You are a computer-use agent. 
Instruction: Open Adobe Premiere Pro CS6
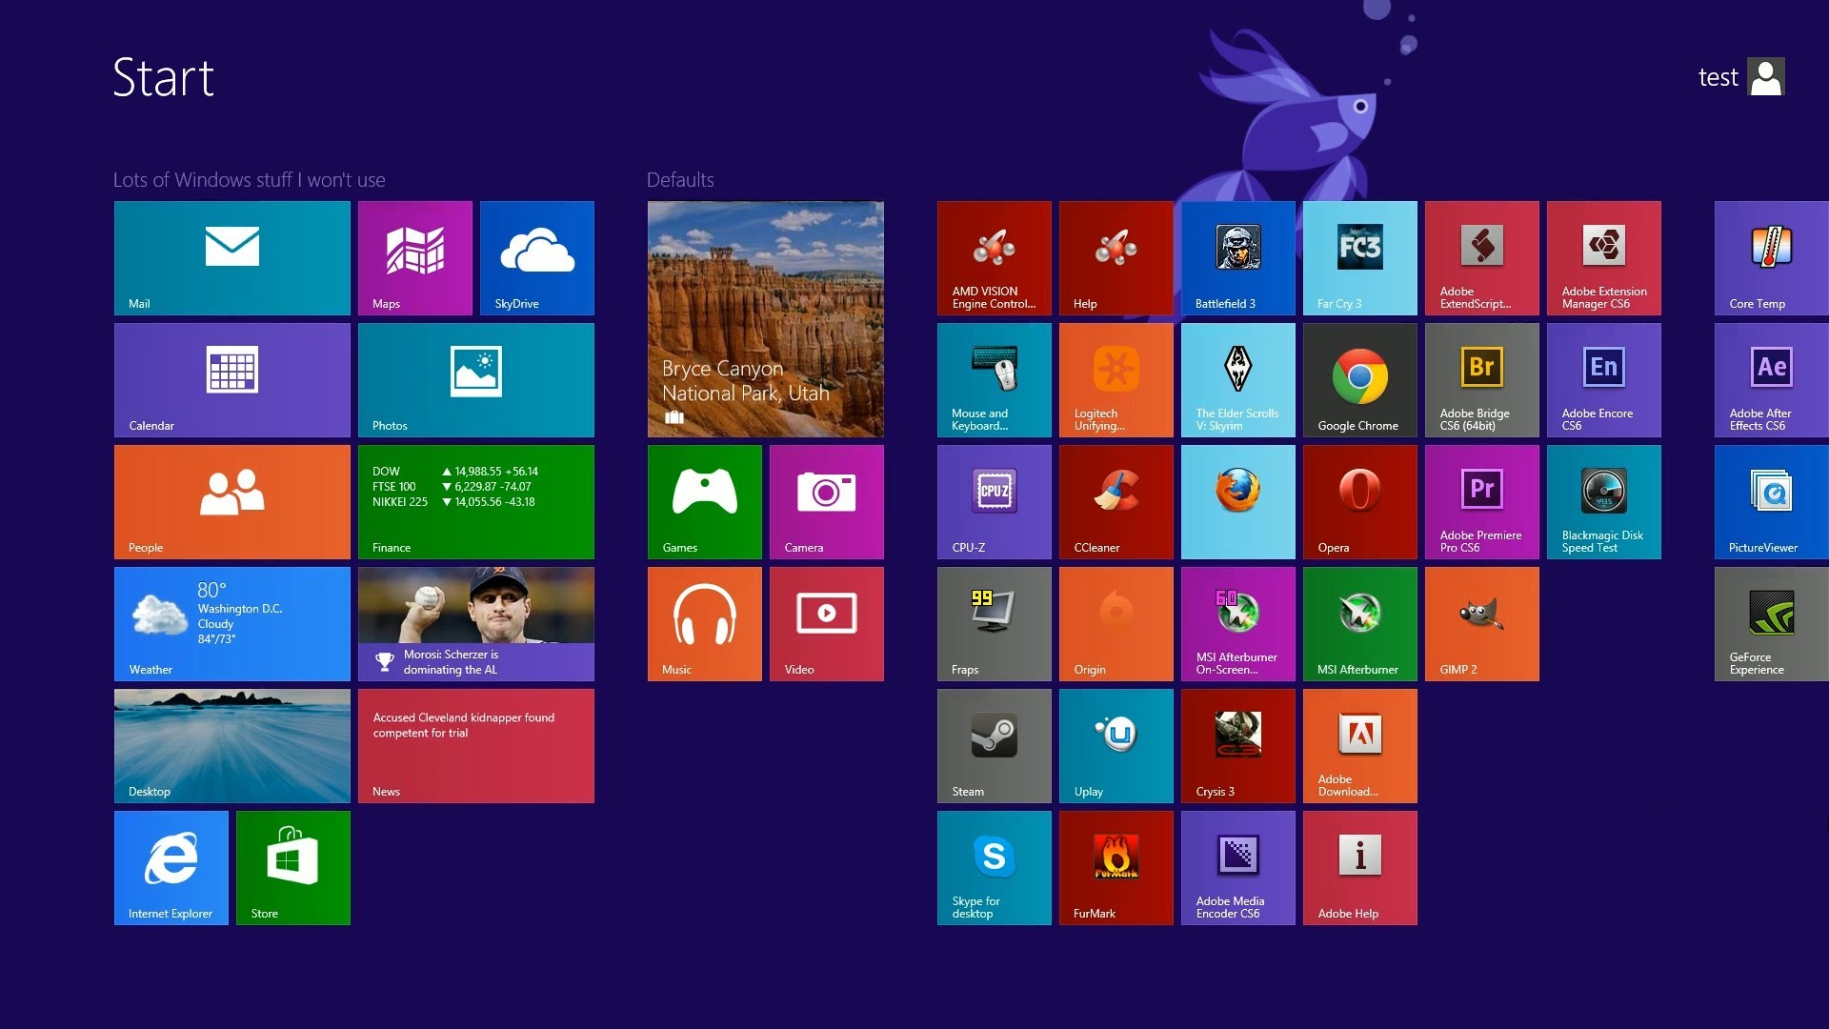[1482, 501]
